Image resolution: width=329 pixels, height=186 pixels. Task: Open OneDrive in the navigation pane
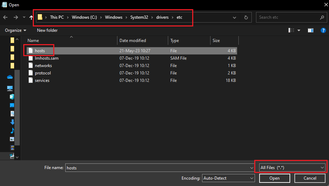tap(10, 77)
